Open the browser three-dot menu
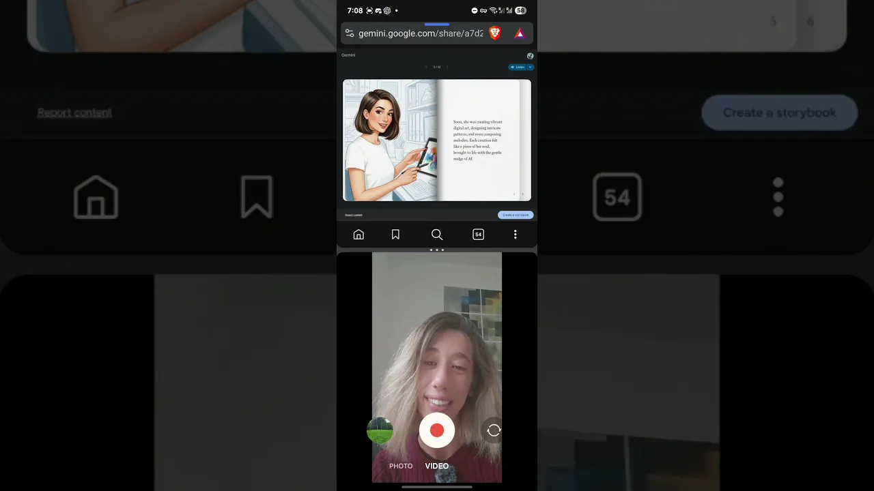Screen dimensions: 874x491 point(516,235)
